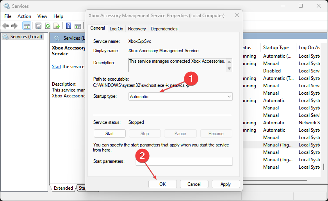Open the blue Help question mark icon
The width and height of the screenshot is (328, 201).
(x=68, y=26)
